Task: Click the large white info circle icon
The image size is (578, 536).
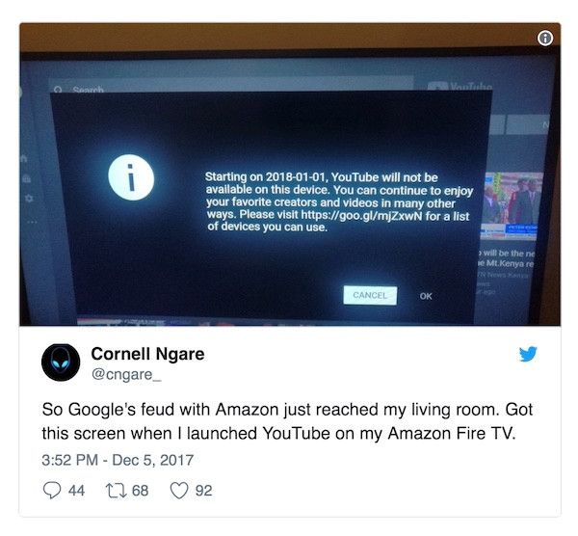Action: 131,177
